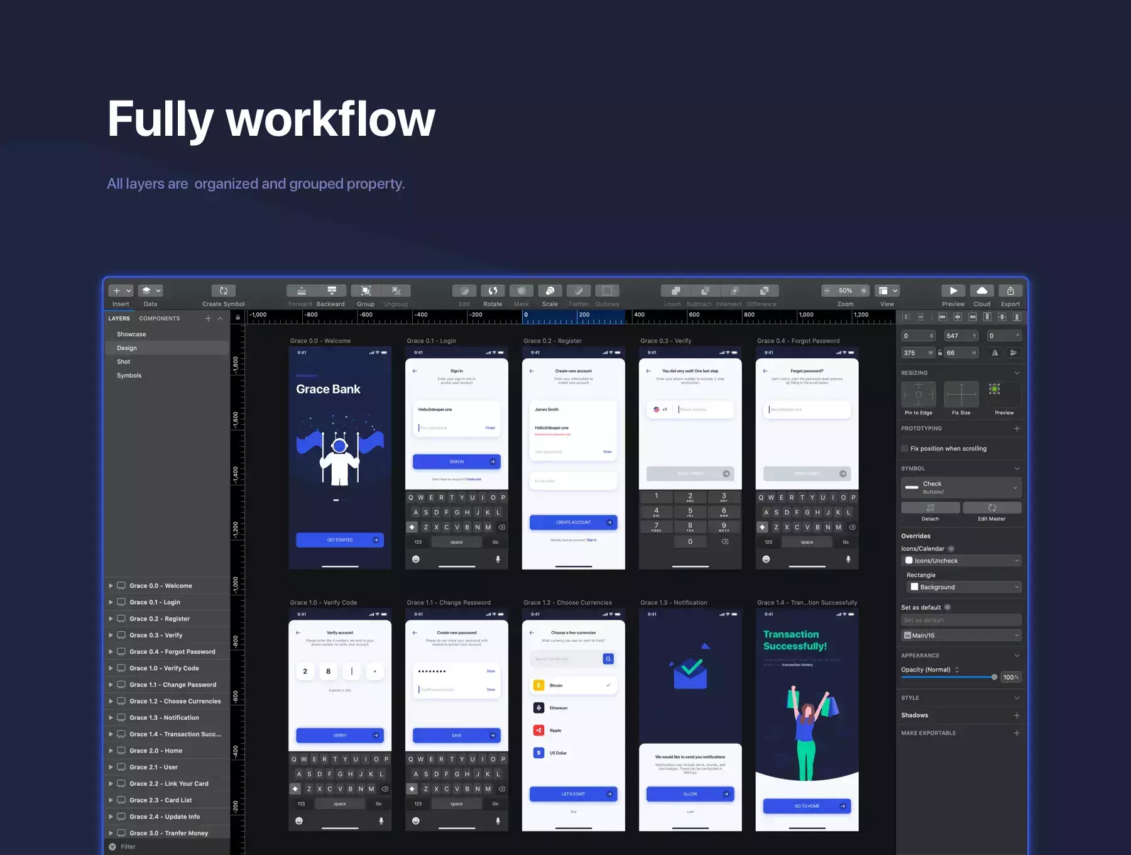Image resolution: width=1131 pixels, height=855 pixels.
Task: Open the Main/15 text style dropdown
Action: (x=961, y=636)
